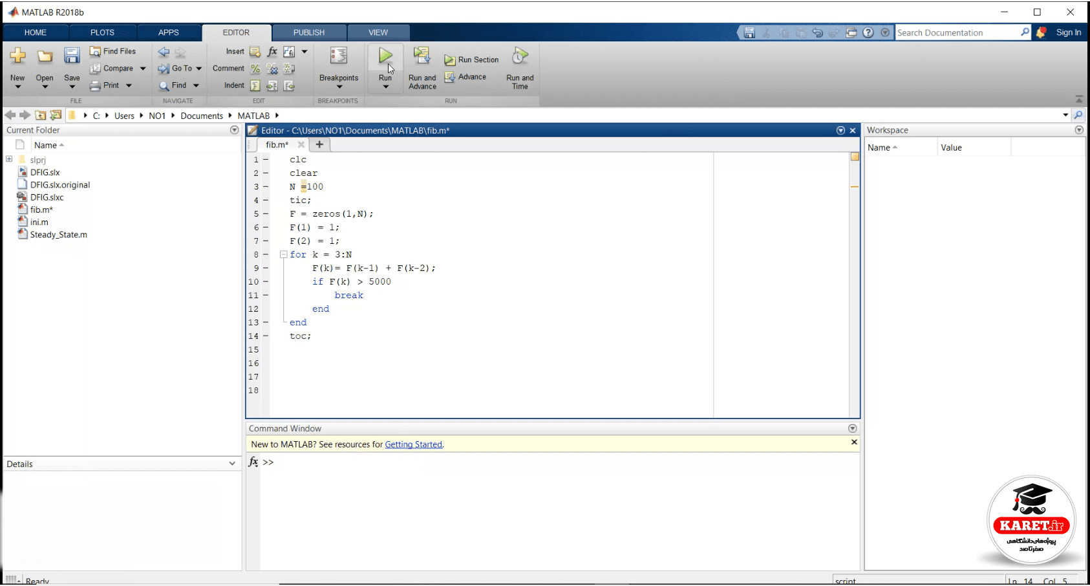Click the Search Documentation field
This screenshot has height=586, width=1090.
pyautogui.click(x=958, y=32)
